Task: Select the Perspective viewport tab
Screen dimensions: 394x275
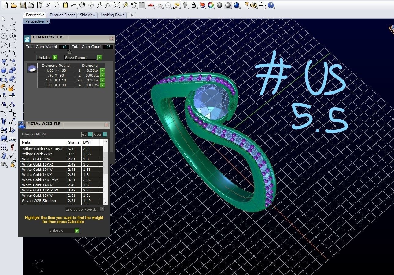Action: click(x=35, y=15)
